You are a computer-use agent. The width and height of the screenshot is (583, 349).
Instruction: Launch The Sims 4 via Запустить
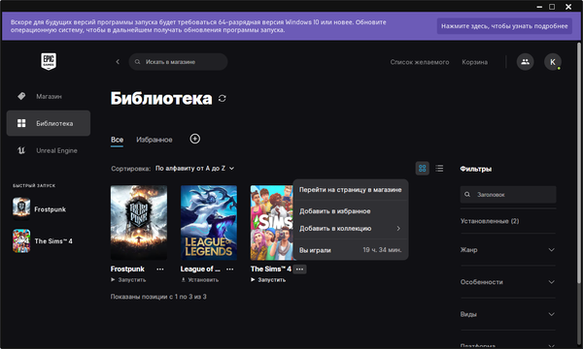tap(268, 279)
